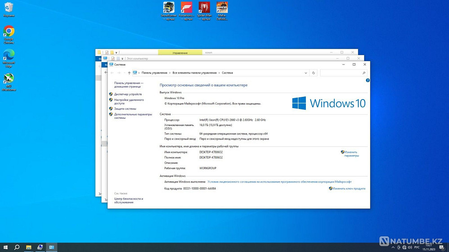Click the help question mark icon

368,80
